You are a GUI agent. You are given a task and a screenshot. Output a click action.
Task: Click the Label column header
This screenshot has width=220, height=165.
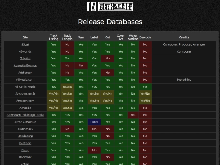tap(94, 37)
